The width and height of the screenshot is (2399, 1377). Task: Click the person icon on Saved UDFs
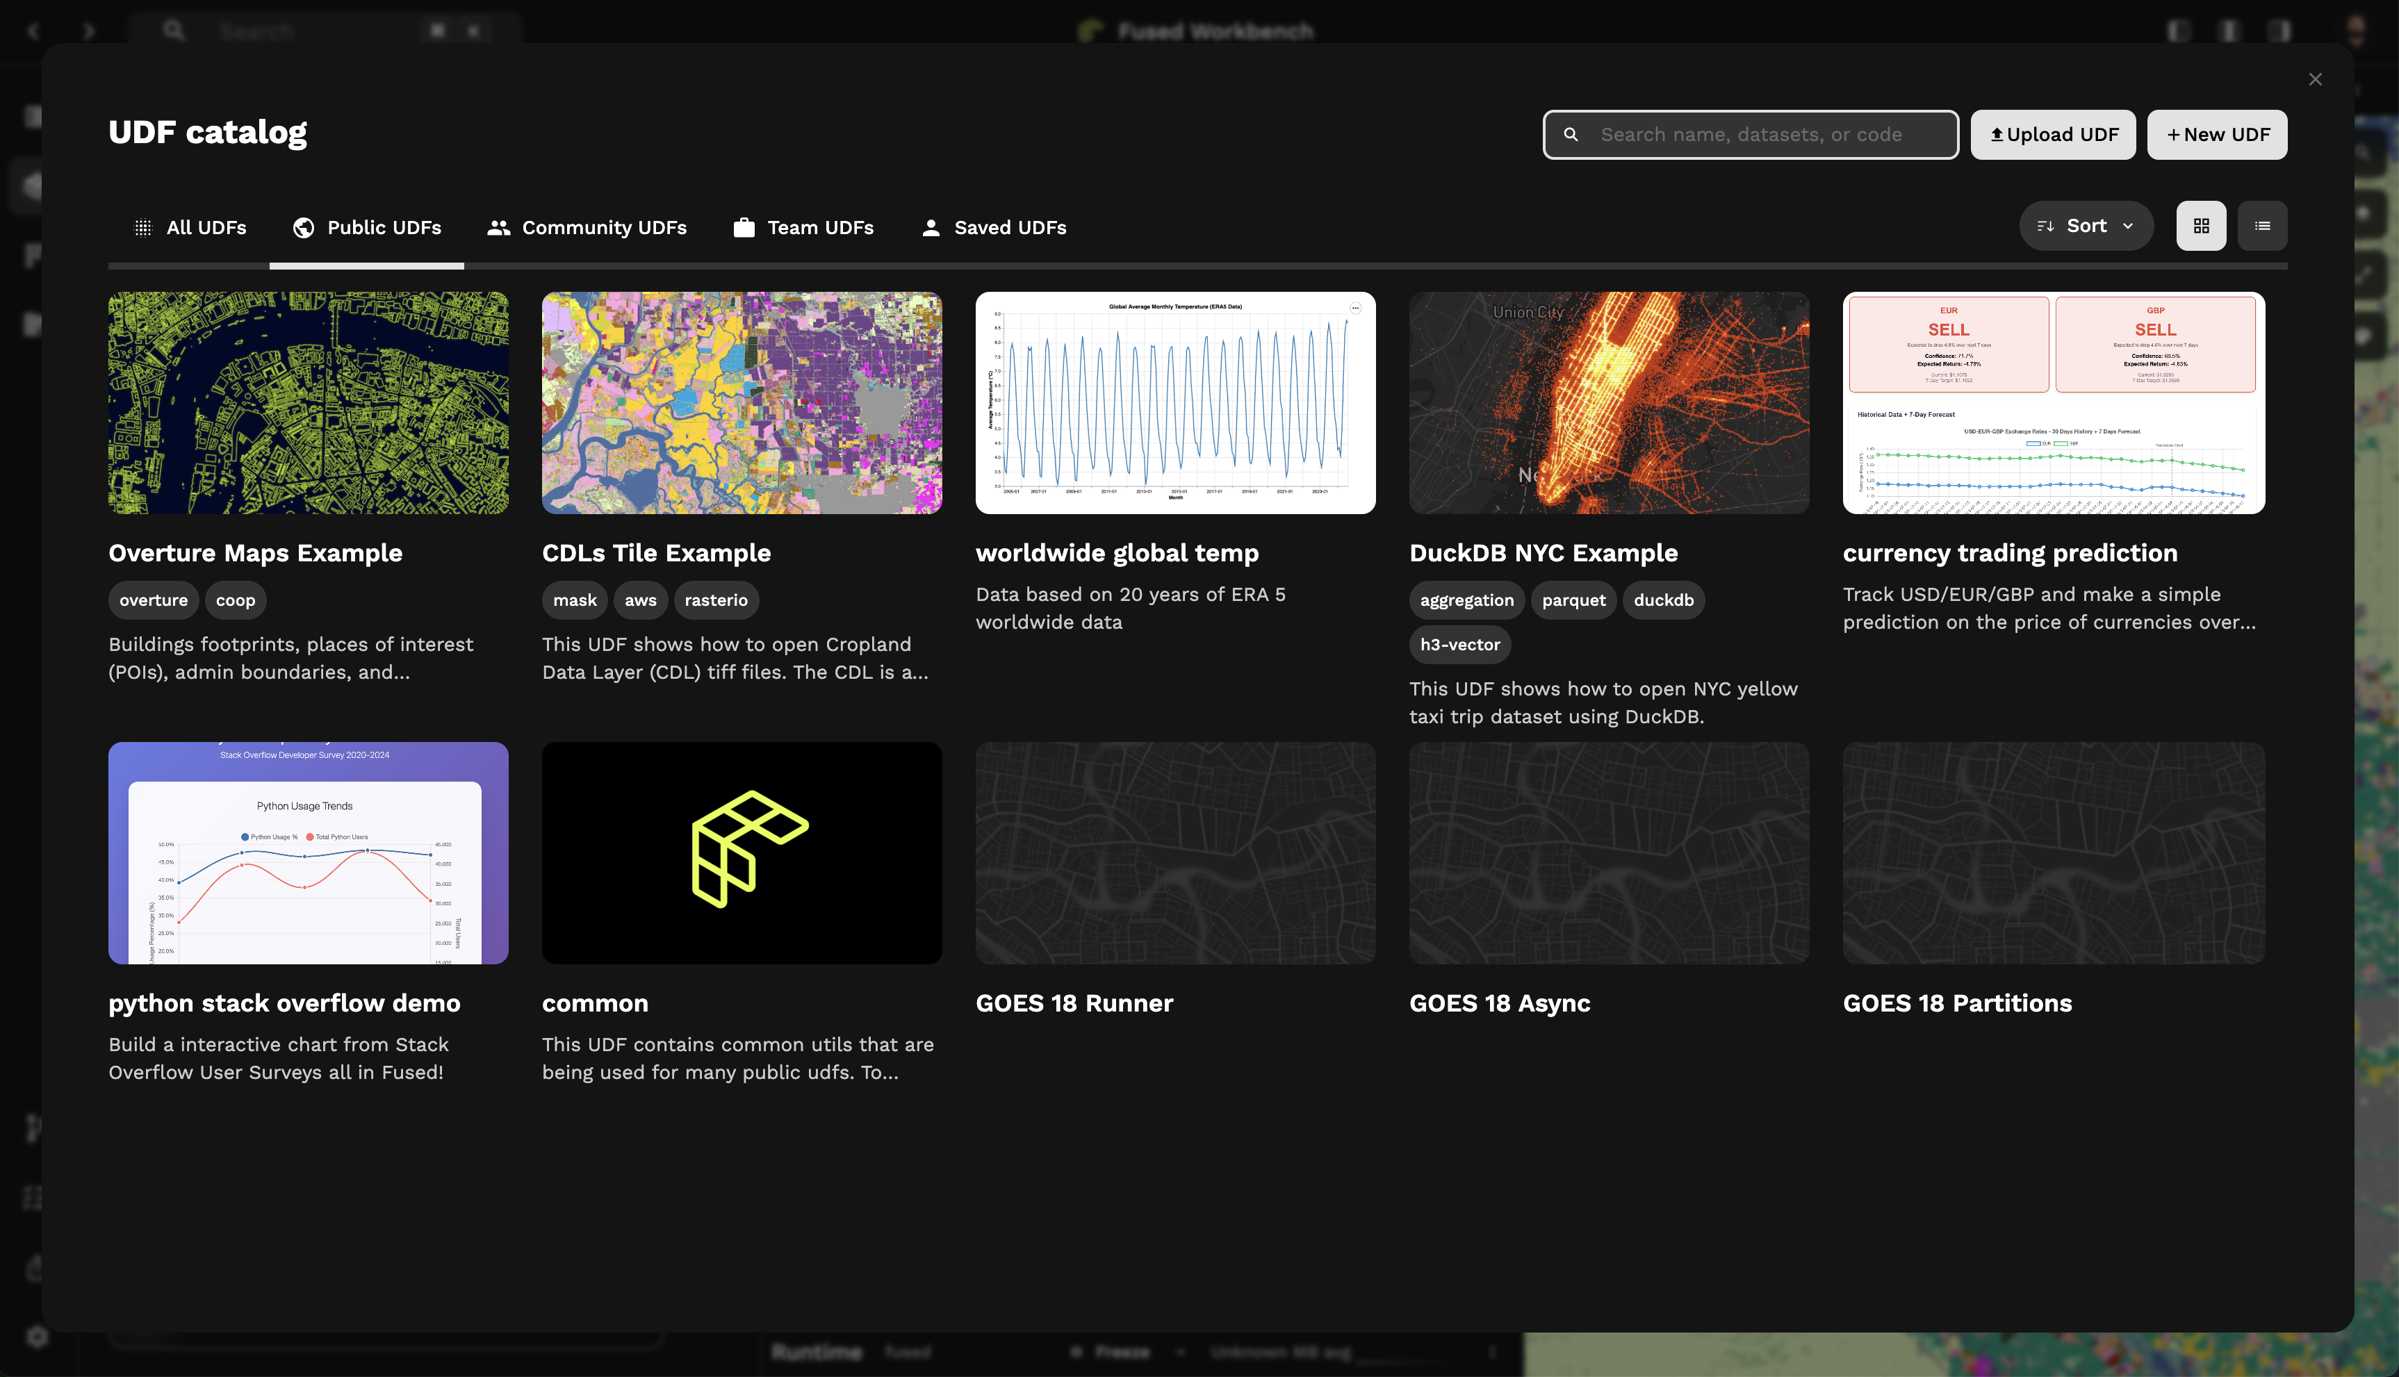(x=931, y=228)
